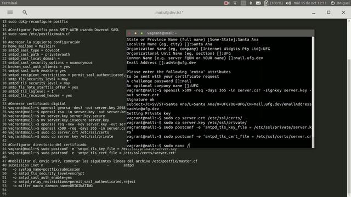
Task: Open search with the magnifier icon
Action: click(x=25, y=13)
